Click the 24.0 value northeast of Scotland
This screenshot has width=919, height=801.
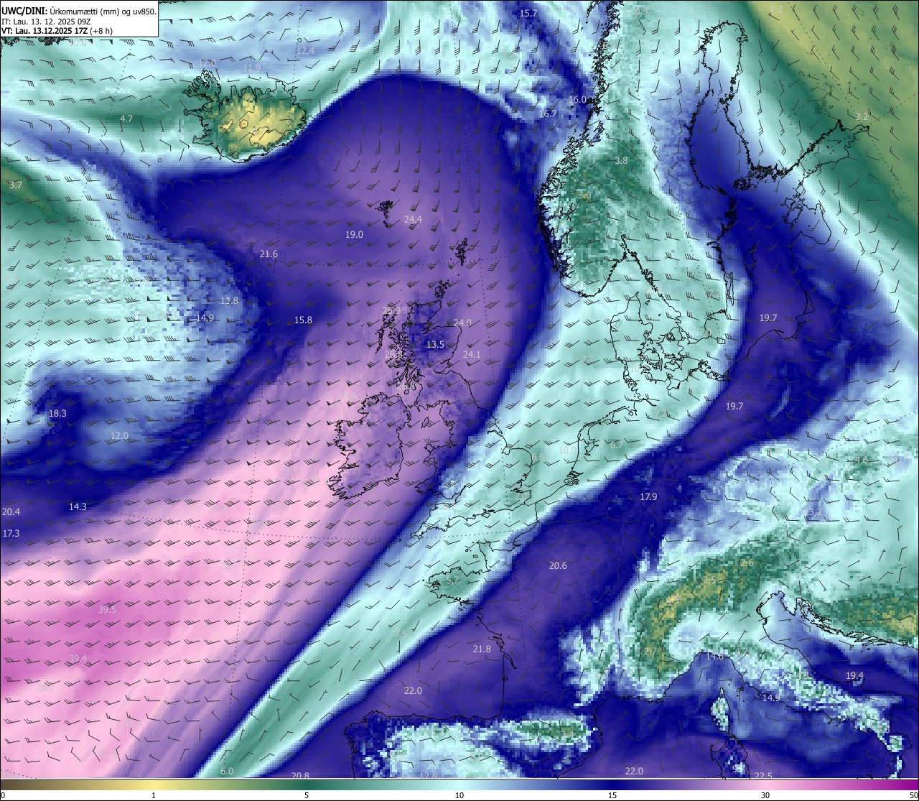pyautogui.click(x=462, y=323)
